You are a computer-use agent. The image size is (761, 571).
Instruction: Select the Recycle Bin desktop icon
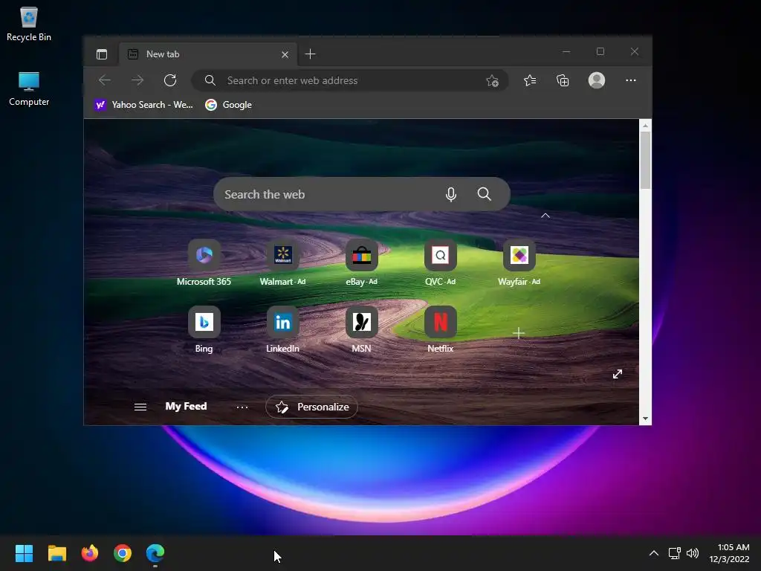point(29,25)
